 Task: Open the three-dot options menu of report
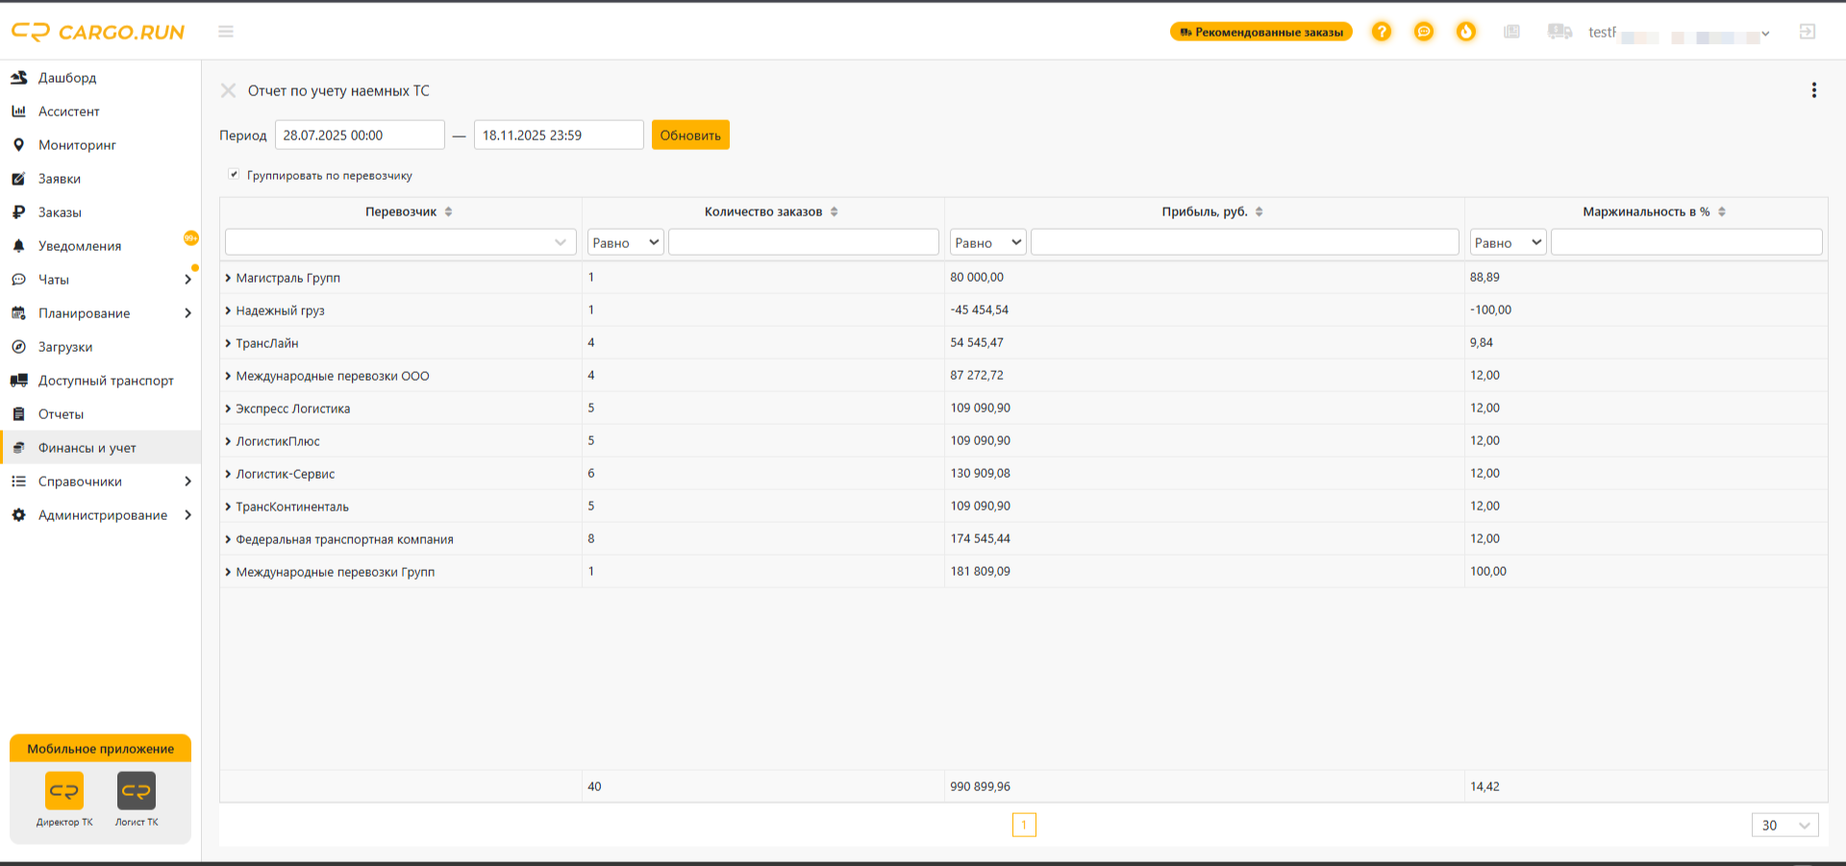1814,90
